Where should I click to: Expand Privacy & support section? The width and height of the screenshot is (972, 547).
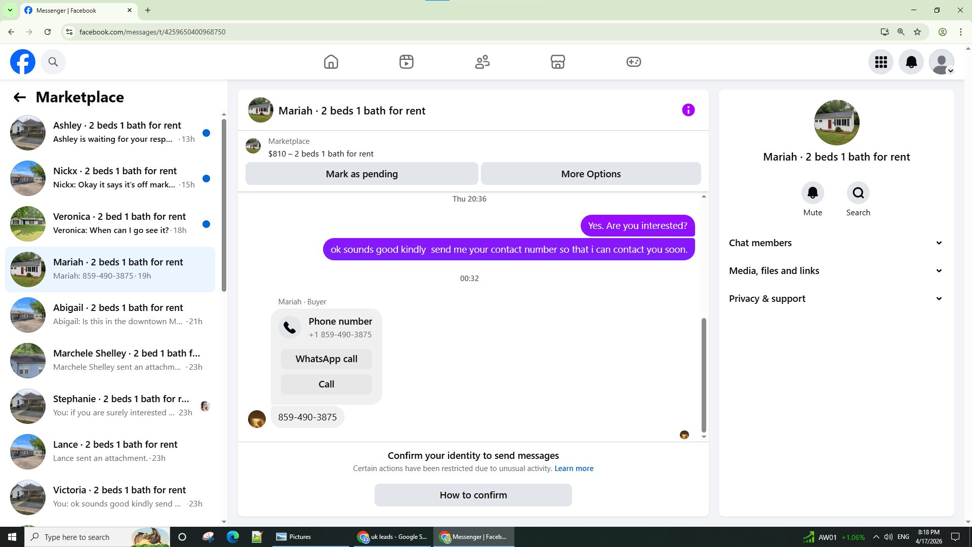(x=836, y=299)
